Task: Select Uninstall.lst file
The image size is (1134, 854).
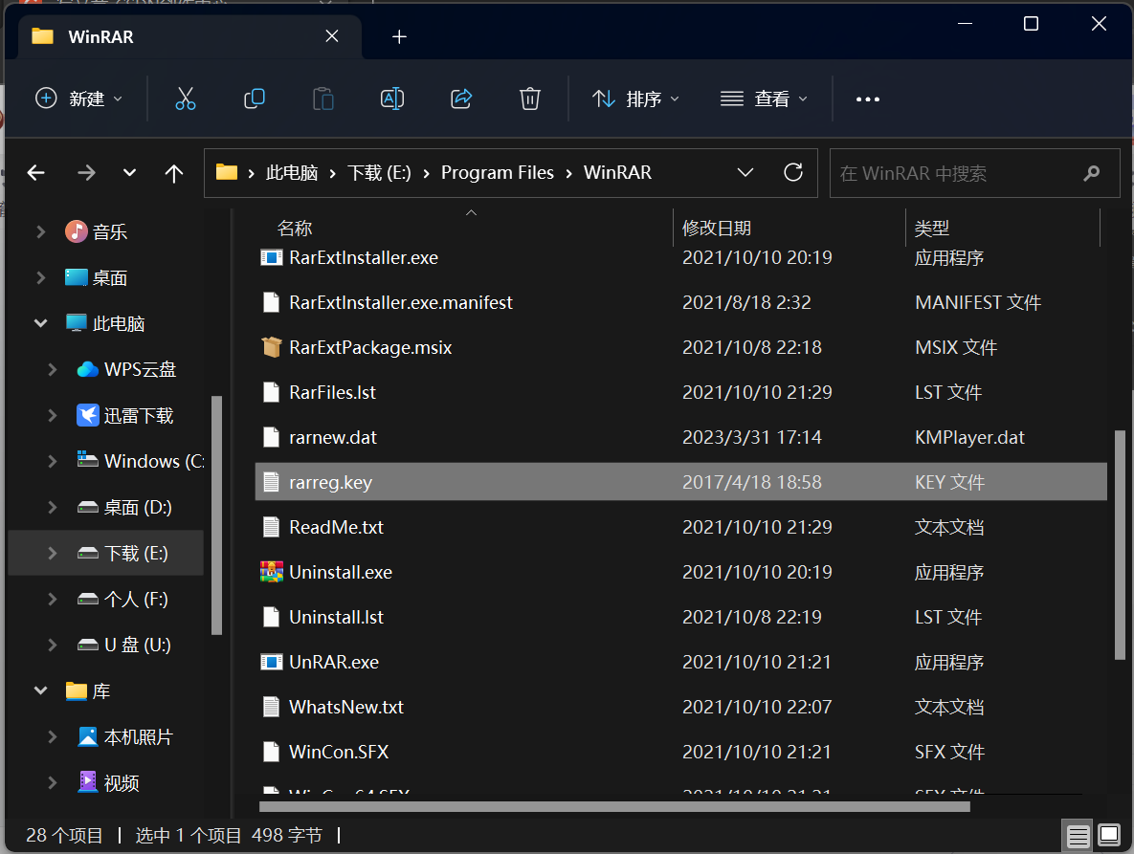Action: click(x=680, y=617)
